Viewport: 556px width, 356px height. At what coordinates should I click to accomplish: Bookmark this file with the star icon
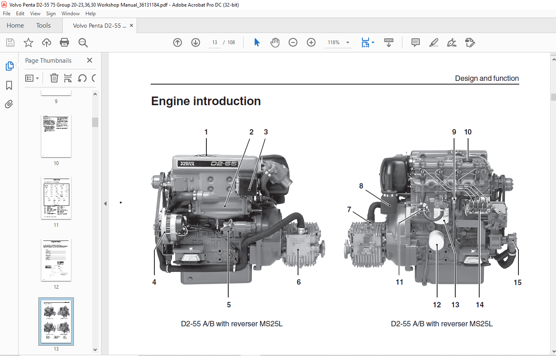pos(28,42)
